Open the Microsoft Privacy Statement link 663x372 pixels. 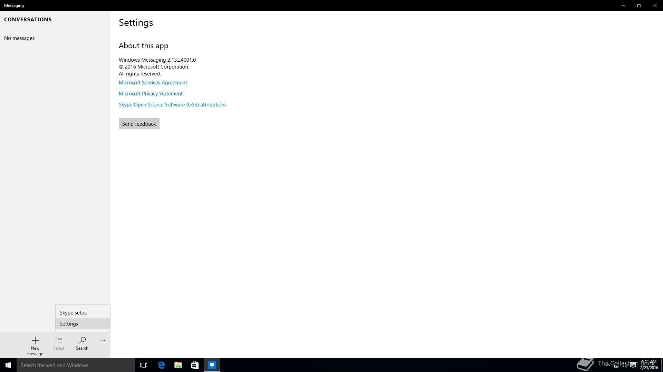coord(151,94)
